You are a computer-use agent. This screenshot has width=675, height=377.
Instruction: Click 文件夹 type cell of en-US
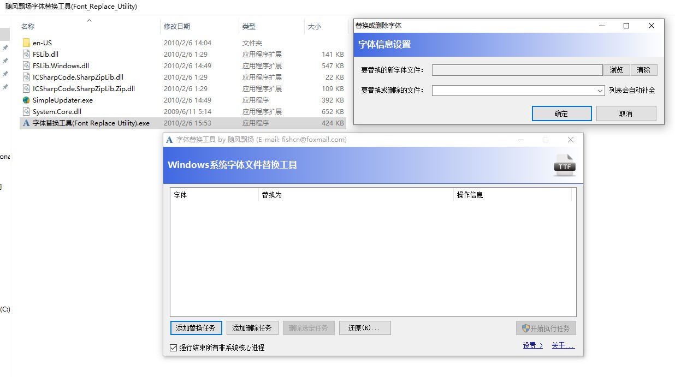[x=252, y=43]
